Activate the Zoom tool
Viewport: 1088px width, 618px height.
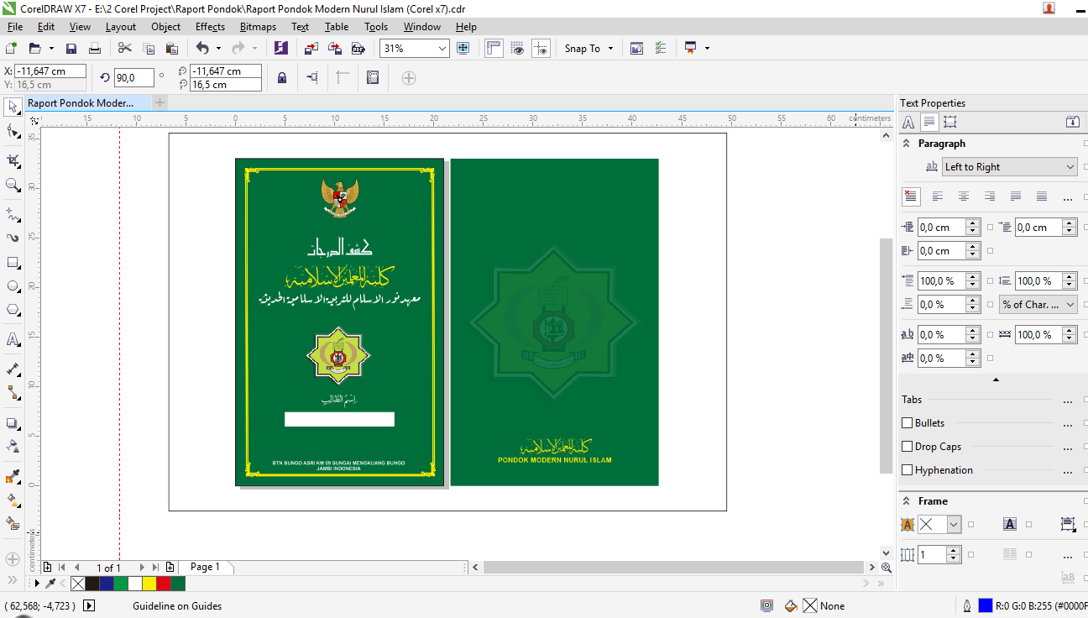(x=12, y=184)
